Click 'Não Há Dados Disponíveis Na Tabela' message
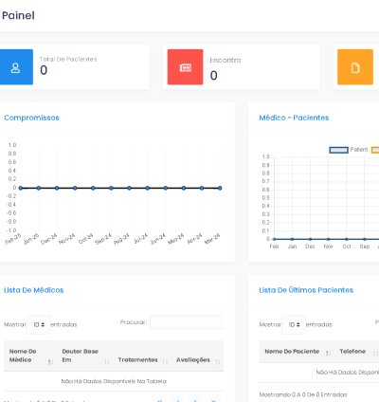 click(x=114, y=381)
